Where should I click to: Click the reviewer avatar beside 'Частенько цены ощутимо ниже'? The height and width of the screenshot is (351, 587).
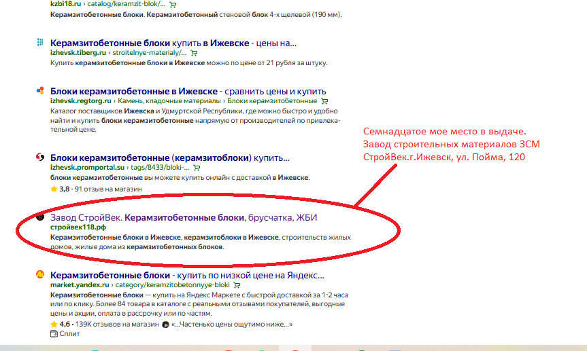click(x=165, y=325)
